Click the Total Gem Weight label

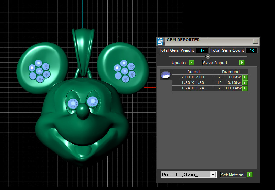177,50
